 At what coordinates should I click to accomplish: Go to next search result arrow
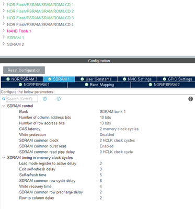(x=59, y=99)
